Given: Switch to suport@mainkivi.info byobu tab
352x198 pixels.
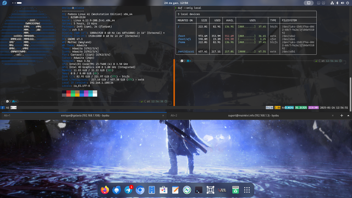Looking at the screenshot, I should pyautogui.click(x=254, y=116).
